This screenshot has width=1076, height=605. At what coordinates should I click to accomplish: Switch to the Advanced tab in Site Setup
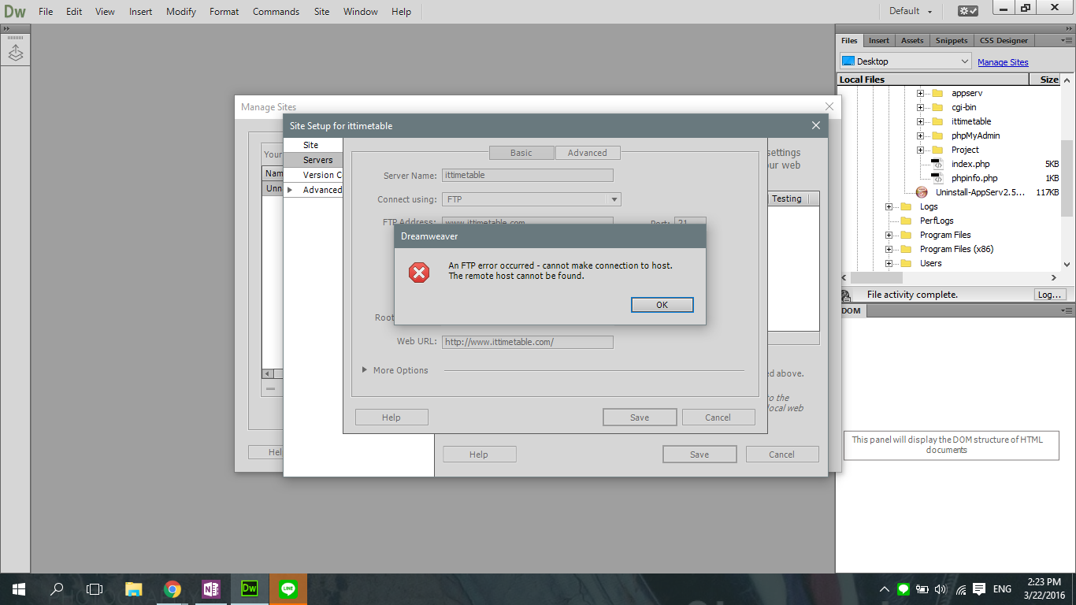[x=588, y=153]
